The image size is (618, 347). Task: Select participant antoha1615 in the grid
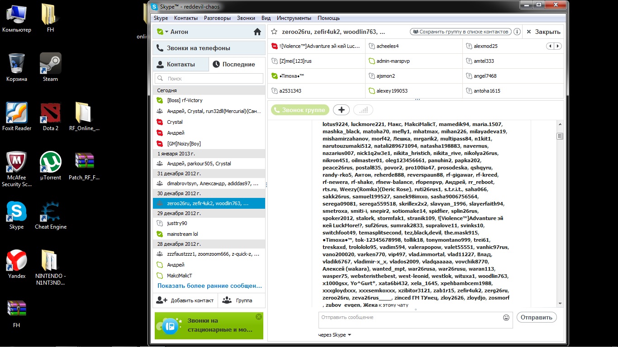click(x=513, y=91)
